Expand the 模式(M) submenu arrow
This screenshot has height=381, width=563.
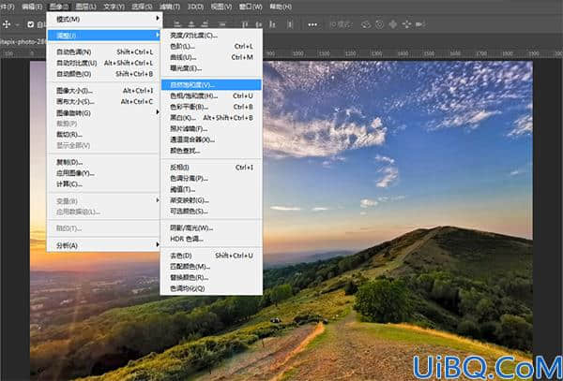tap(158, 18)
